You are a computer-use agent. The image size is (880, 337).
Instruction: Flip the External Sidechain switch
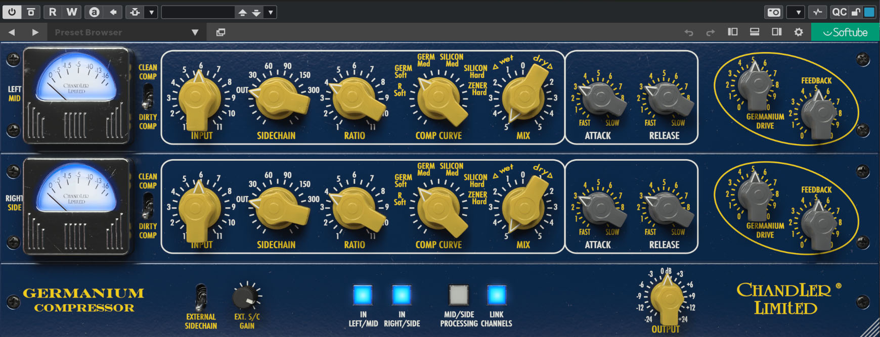point(201,298)
